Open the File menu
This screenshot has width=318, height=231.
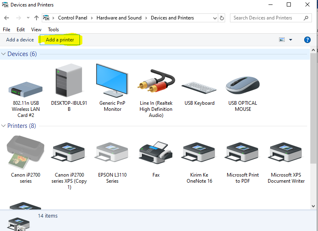tap(6, 30)
